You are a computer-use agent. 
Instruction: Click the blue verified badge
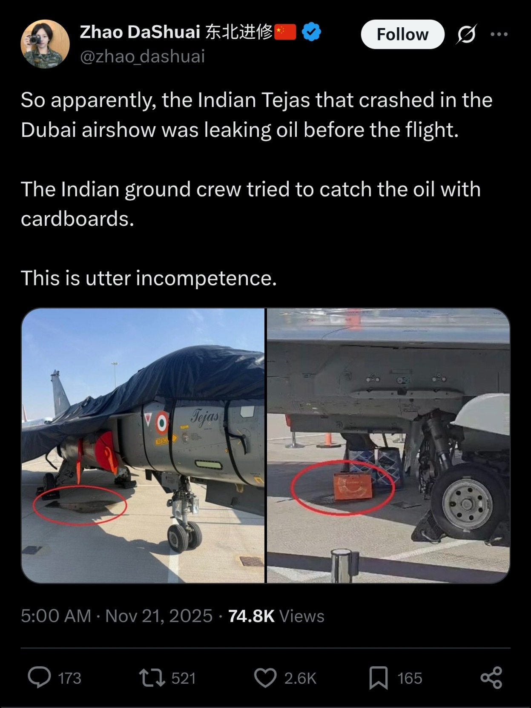pos(311,32)
